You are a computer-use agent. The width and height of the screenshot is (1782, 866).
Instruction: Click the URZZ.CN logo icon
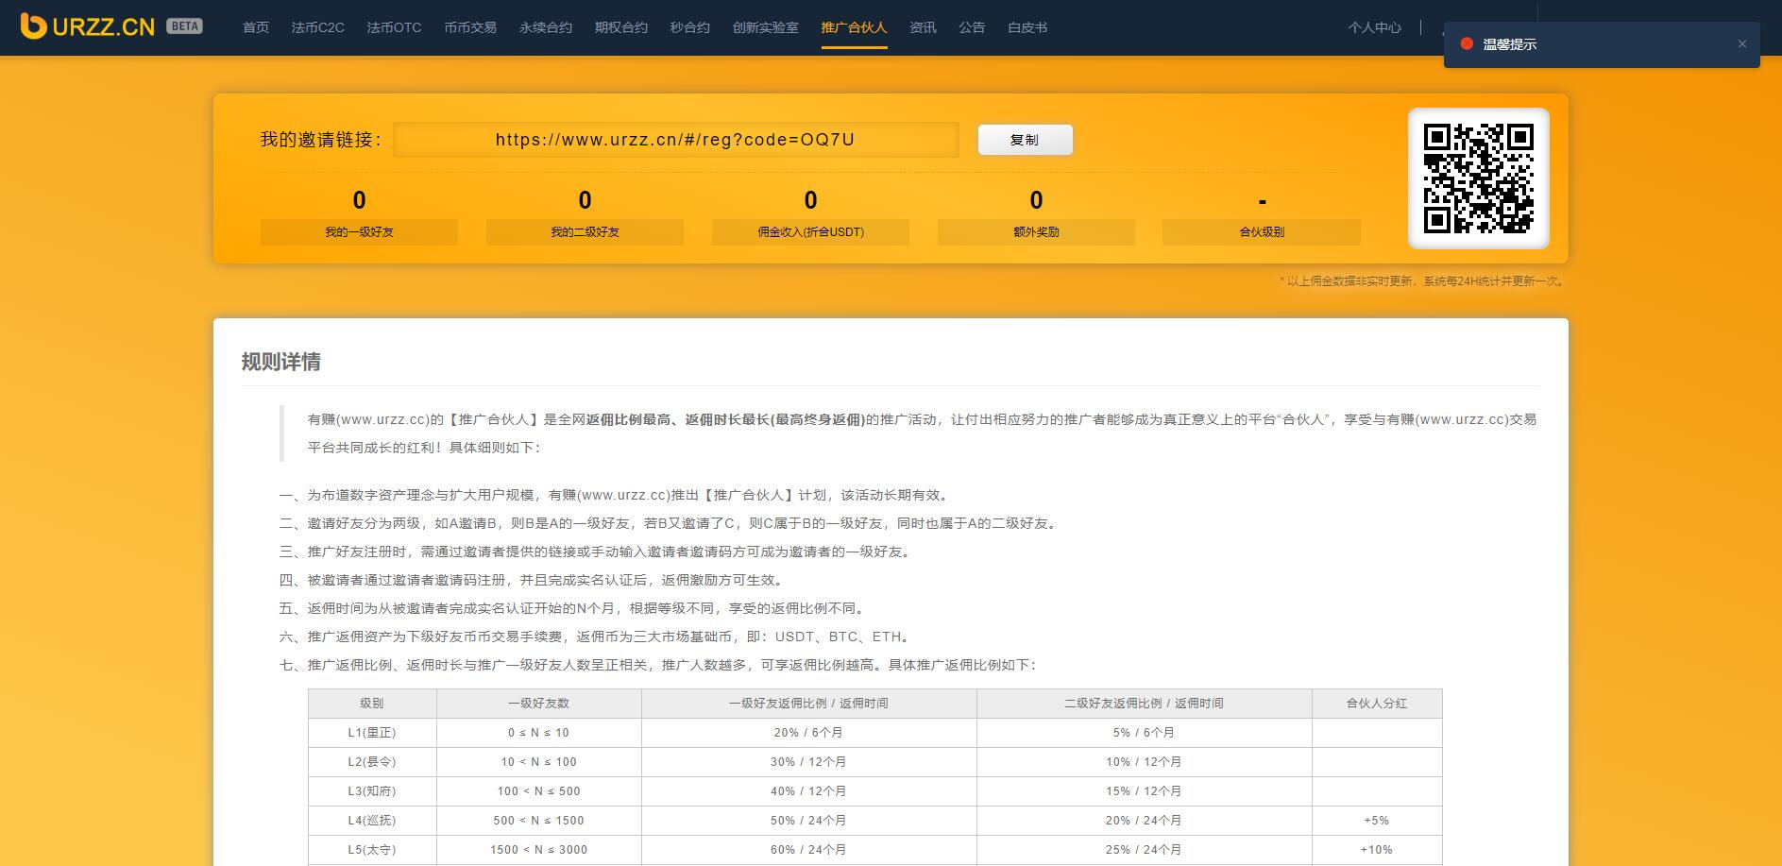34,26
